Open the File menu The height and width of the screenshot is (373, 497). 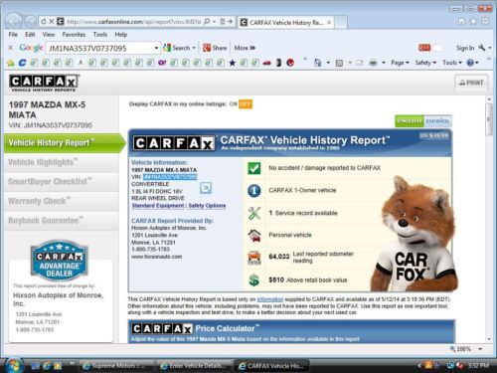13,35
